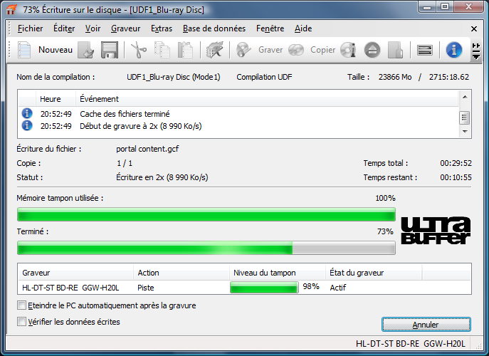The image size is (489, 356).
Task: Click the disc info icon in toolbar
Action: 348,50
